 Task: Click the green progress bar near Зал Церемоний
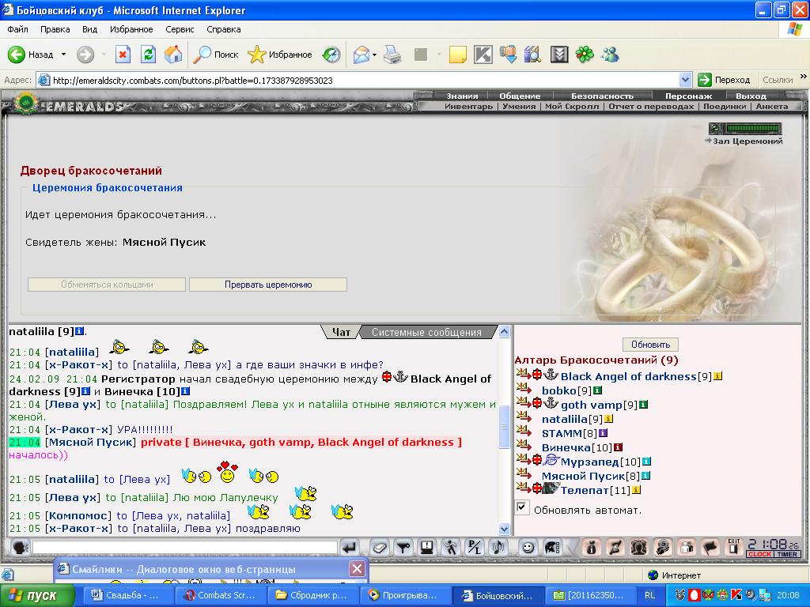(x=753, y=128)
